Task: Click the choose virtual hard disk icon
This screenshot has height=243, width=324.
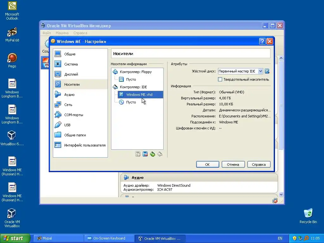Action: [267, 71]
